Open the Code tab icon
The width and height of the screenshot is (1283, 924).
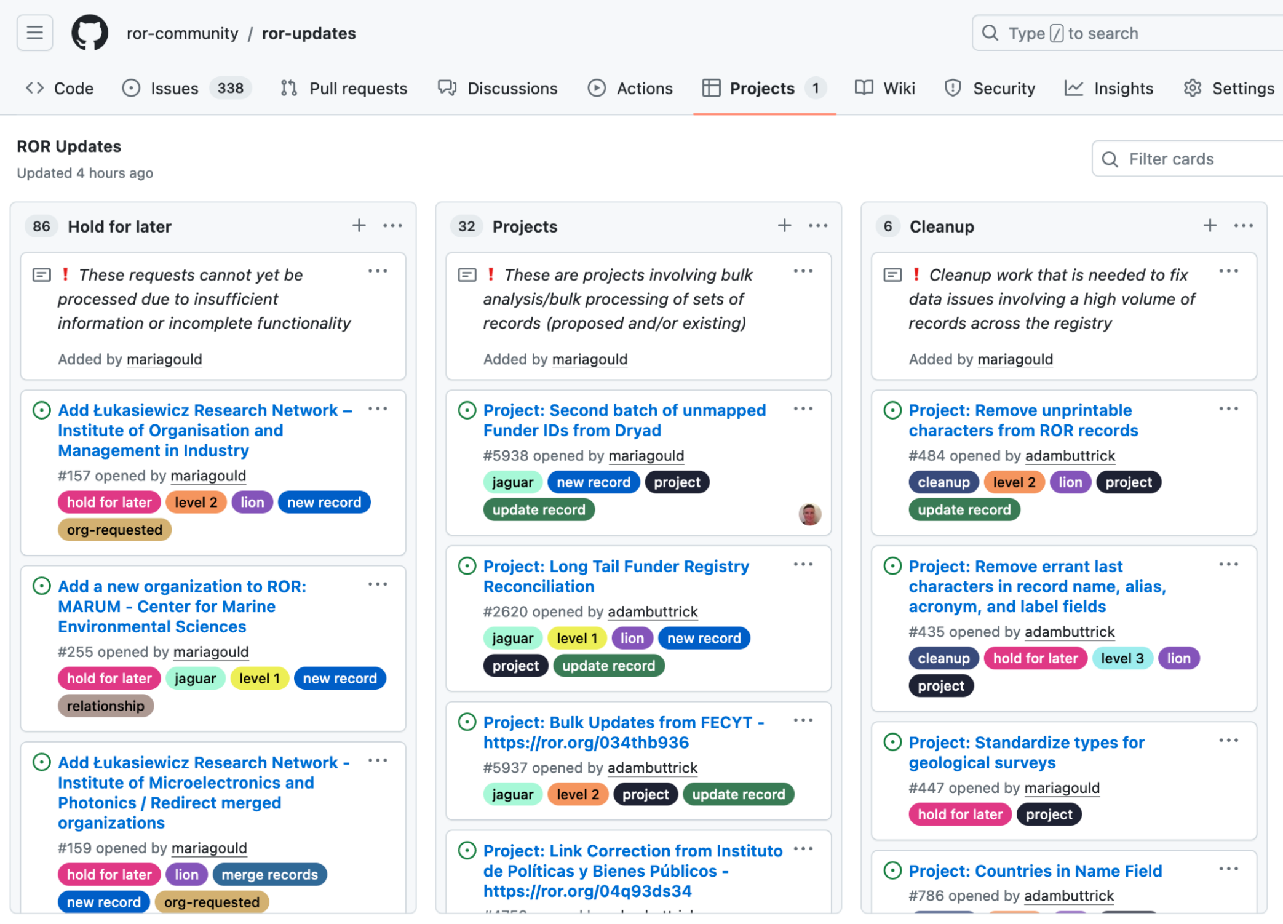(35, 88)
